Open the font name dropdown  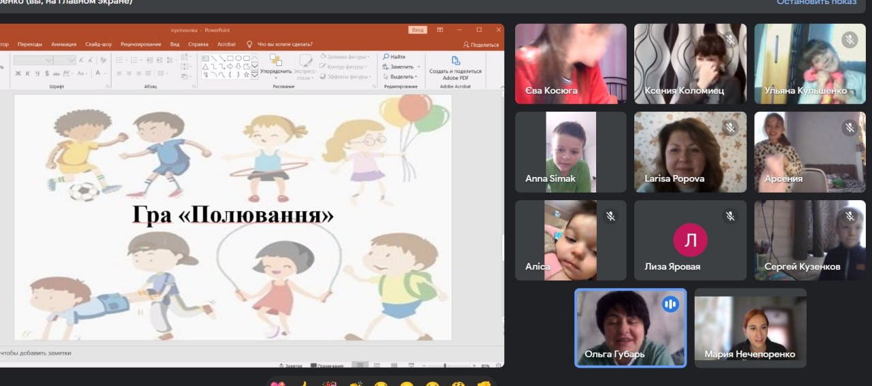pyautogui.click(x=49, y=61)
